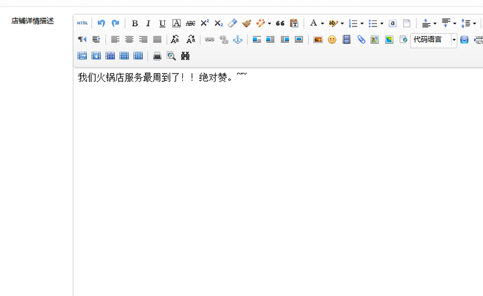Screen dimensions: 483x296
Task: Insert a hyperlink with chain icon
Action: [210, 40]
